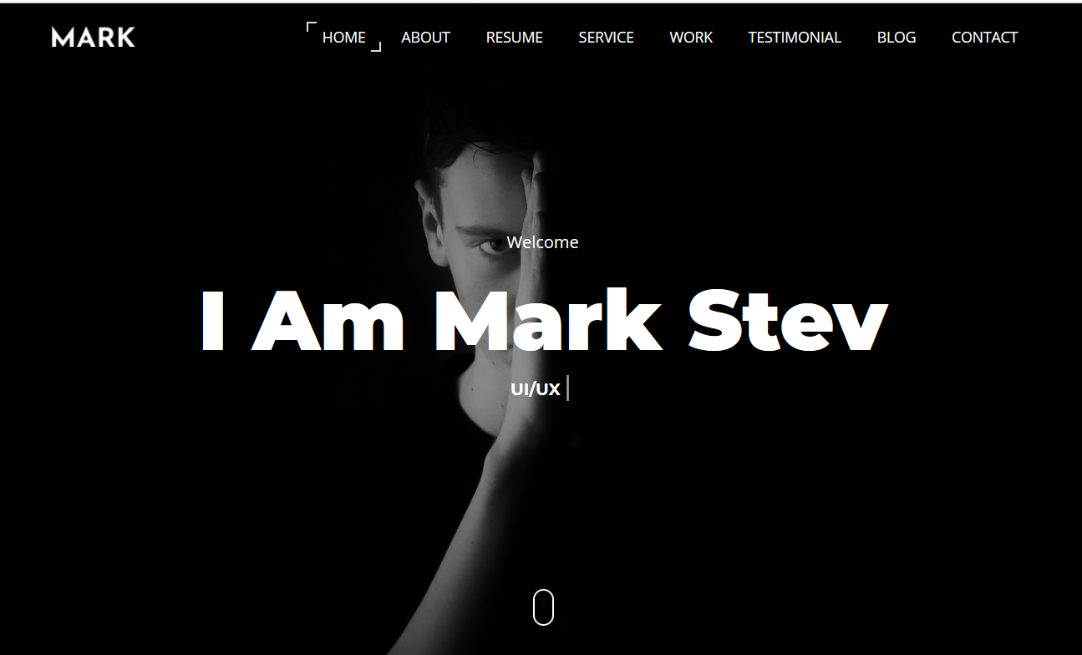Open the ABOUT section from the navbar

[x=425, y=38]
